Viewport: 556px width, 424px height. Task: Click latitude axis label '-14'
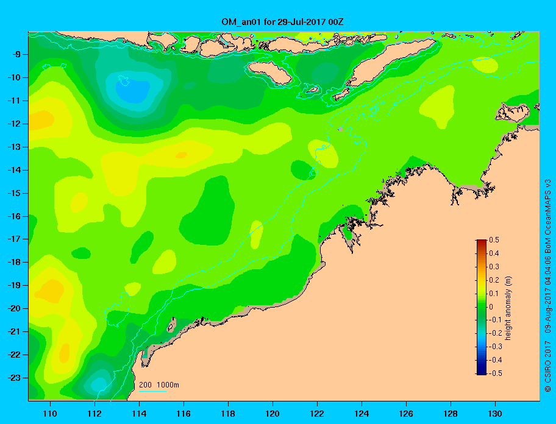coord(15,170)
